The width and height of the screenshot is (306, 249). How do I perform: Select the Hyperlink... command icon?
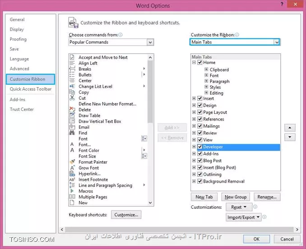pos(72,174)
